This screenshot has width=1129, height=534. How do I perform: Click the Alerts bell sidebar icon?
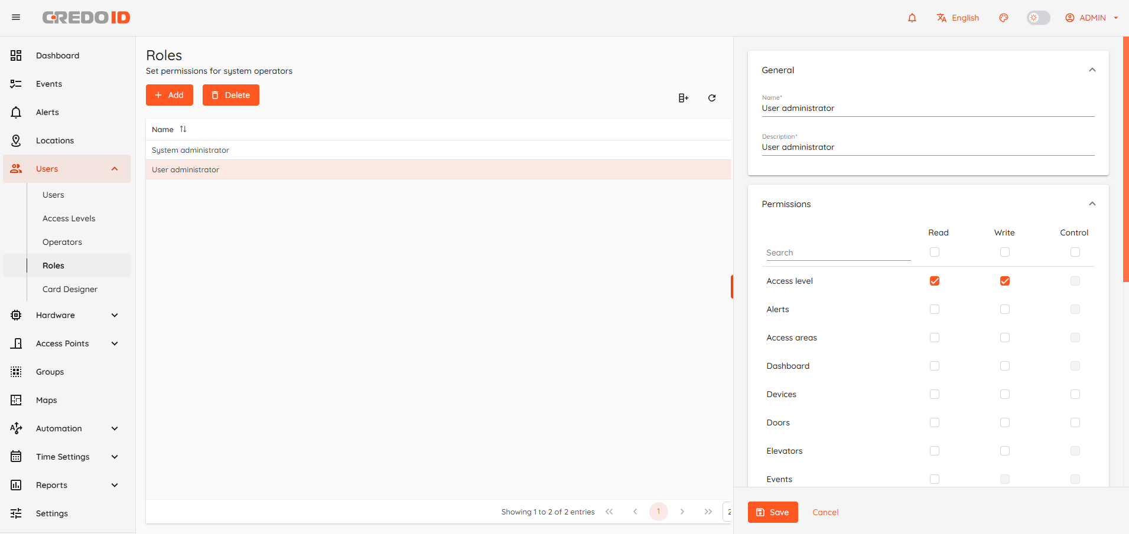coord(16,112)
